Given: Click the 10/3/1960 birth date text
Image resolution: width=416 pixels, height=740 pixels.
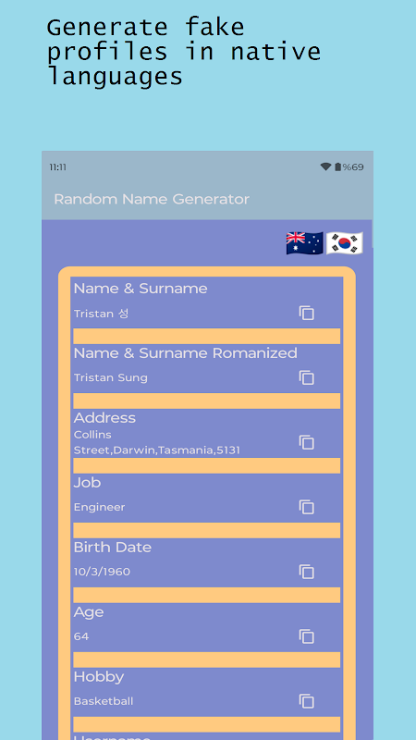Looking at the screenshot, I should pyautogui.click(x=102, y=572).
